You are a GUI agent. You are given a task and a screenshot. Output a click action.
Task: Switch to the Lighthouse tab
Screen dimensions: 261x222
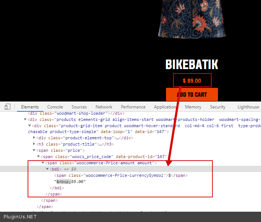248,107
